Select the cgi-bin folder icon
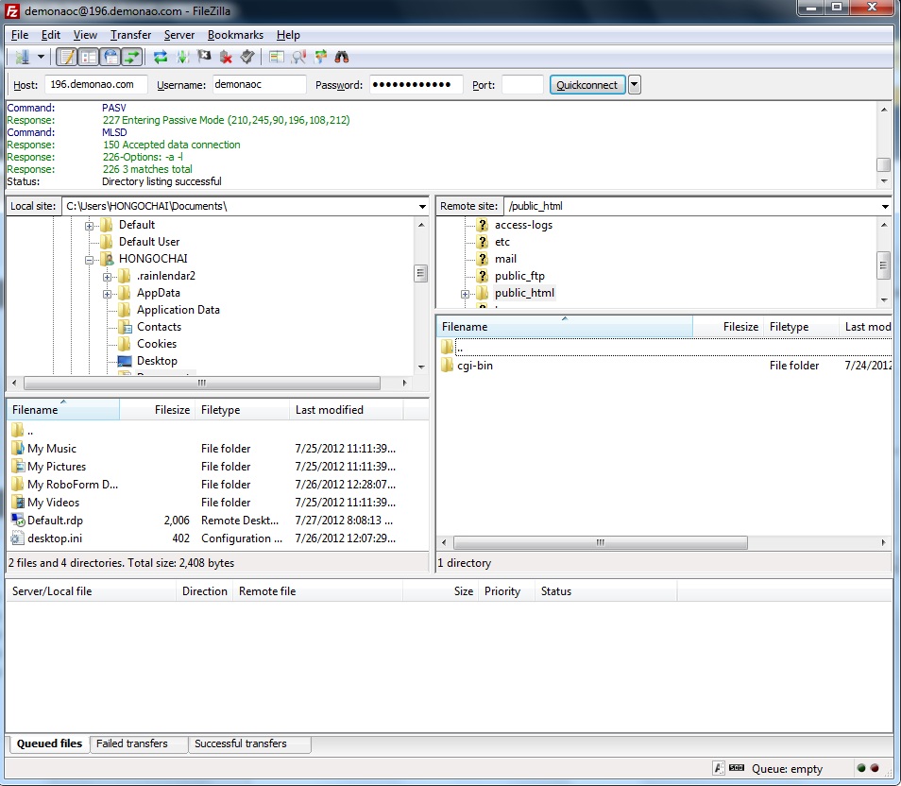The width and height of the screenshot is (901, 786). [x=447, y=365]
